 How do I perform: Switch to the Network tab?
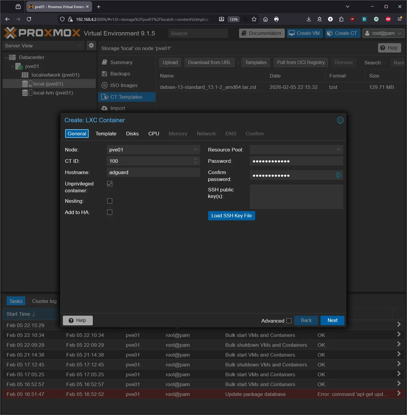click(206, 134)
